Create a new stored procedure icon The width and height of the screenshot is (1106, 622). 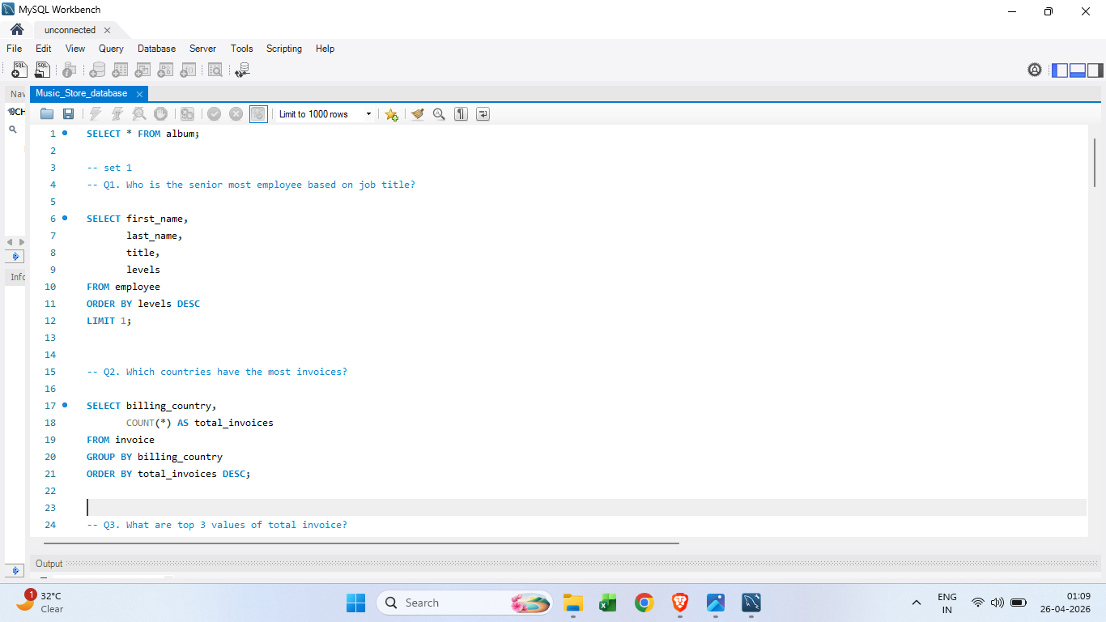165,70
